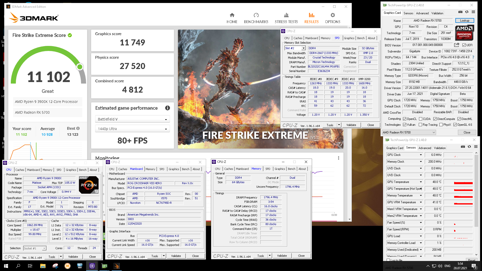Image resolution: width=482 pixels, height=271 pixels.
Task: Open hamburger menu in GPU-Z Sensors window
Action: pos(476,147)
